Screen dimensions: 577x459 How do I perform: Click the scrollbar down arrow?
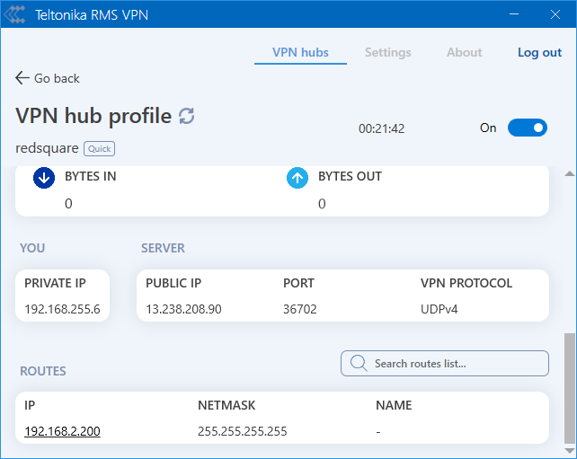(x=569, y=450)
